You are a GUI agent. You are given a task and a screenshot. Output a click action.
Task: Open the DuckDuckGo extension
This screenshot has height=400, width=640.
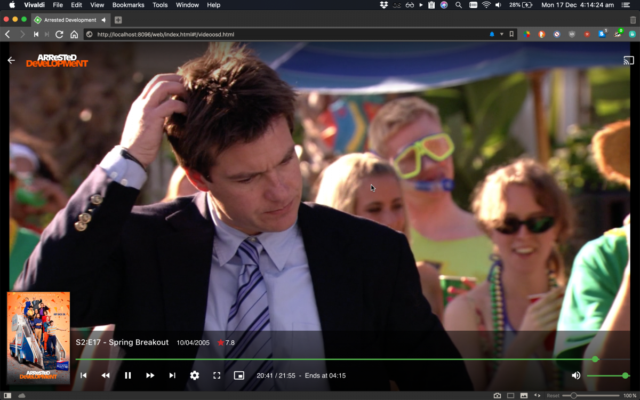click(541, 34)
